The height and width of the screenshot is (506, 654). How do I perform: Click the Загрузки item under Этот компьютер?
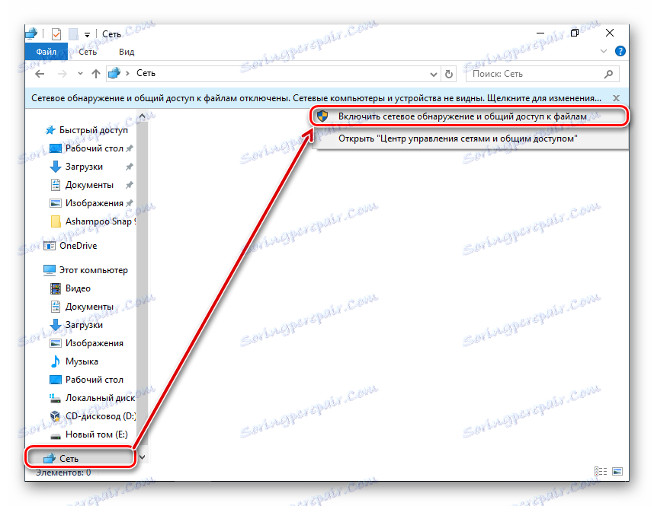pos(84,325)
